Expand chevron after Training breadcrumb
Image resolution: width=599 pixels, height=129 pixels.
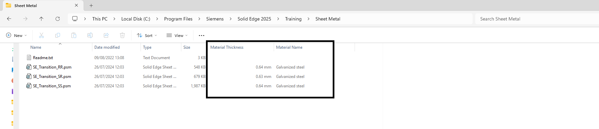coord(308,19)
